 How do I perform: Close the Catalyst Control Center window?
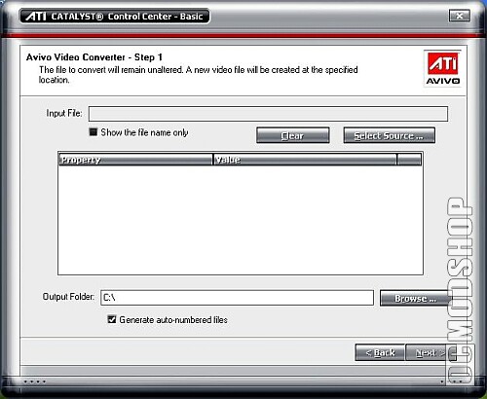click(x=460, y=16)
